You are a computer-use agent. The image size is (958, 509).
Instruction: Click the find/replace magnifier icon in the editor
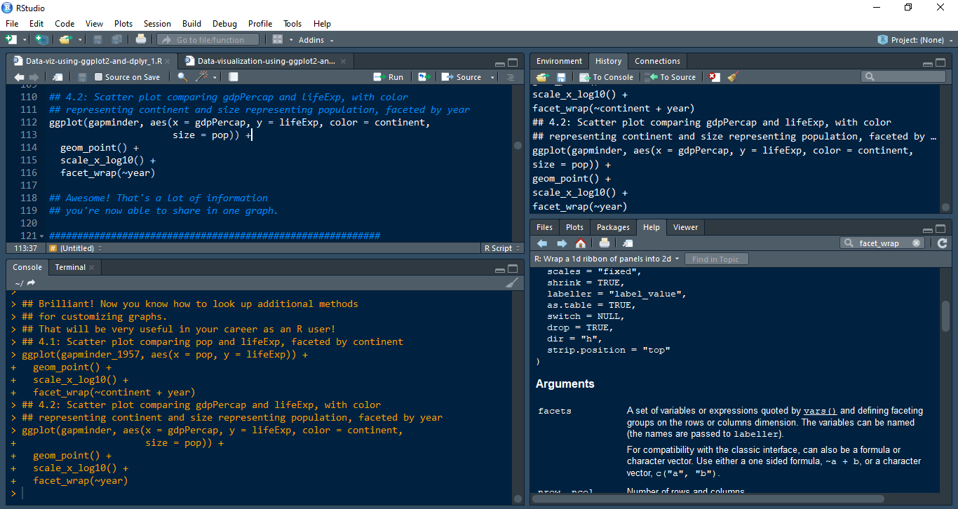(x=182, y=77)
